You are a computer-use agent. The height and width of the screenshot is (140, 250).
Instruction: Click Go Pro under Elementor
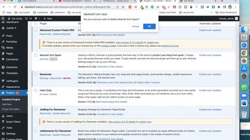point(67,78)
